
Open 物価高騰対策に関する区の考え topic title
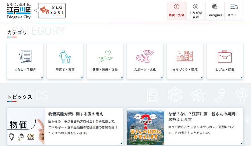76,114
